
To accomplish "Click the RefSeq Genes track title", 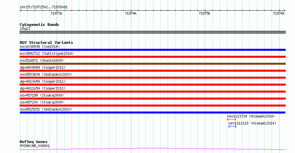I will tap(33, 142).
